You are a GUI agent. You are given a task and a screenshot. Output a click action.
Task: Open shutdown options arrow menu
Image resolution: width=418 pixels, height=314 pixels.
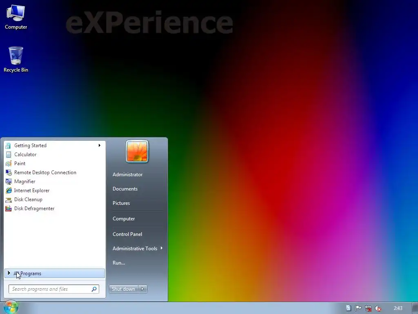click(x=142, y=289)
